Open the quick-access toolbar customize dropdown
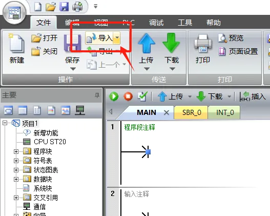The image size is (270, 216). [96, 7]
